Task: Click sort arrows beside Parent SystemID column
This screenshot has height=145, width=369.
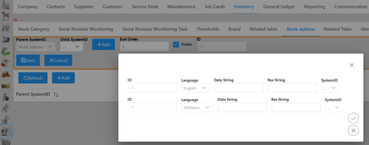Action: pos(55,95)
